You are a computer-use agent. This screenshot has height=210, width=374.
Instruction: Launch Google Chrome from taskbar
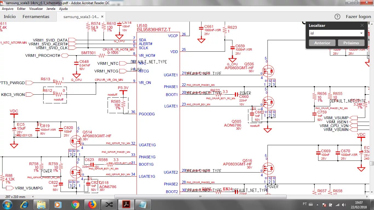[75, 204]
